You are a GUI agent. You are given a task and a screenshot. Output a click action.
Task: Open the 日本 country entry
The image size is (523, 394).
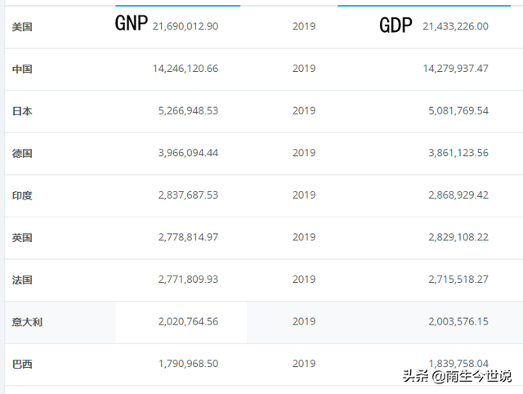(x=22, y=111)
